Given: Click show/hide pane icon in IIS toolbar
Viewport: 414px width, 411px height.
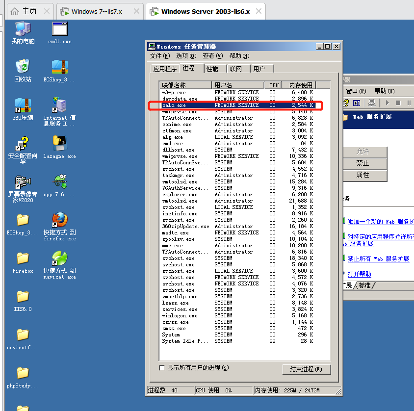Looking at the screenshot, I should click(357, 103).
